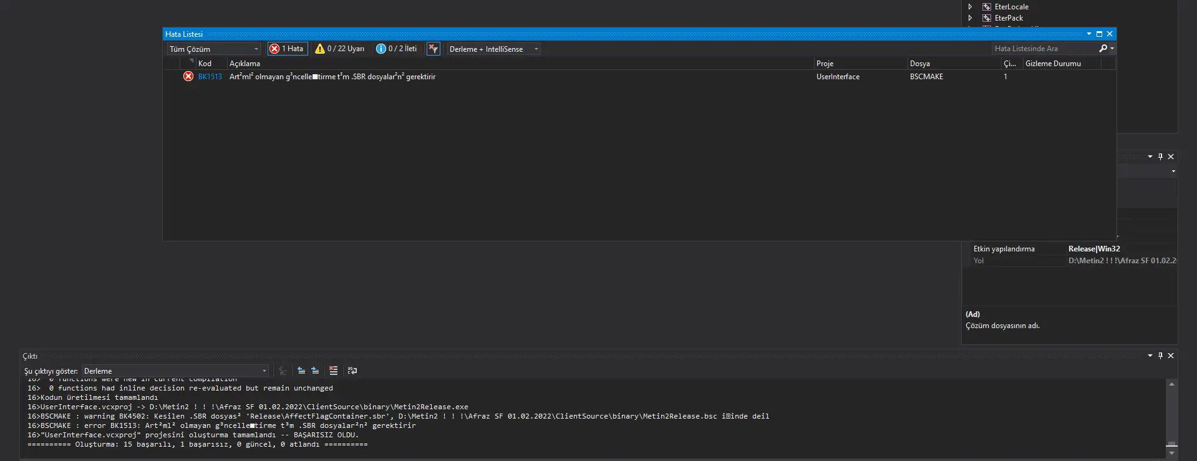Toggle the 0 / 2 İleti messages filter

[x=397, y=49]
